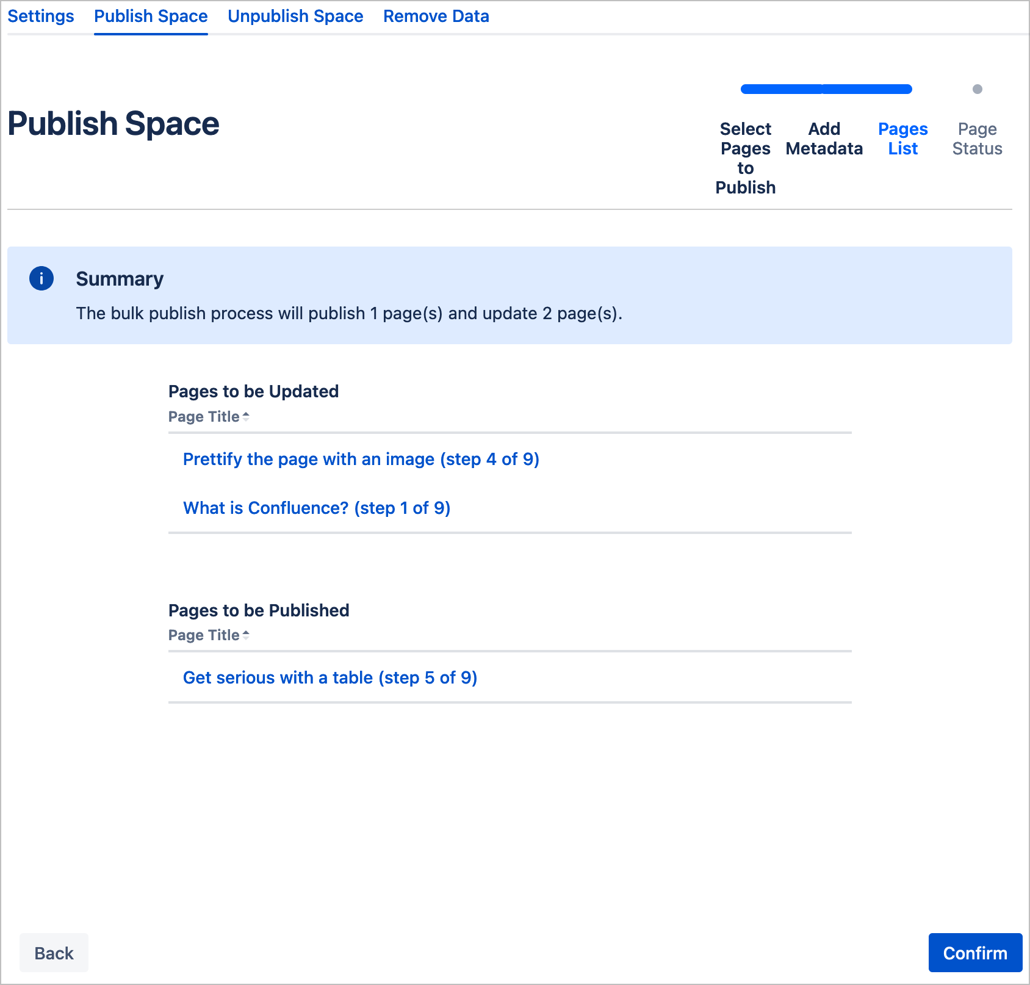Go to the Remove Data tab
1030x985 pixels.
pos(436,16)
